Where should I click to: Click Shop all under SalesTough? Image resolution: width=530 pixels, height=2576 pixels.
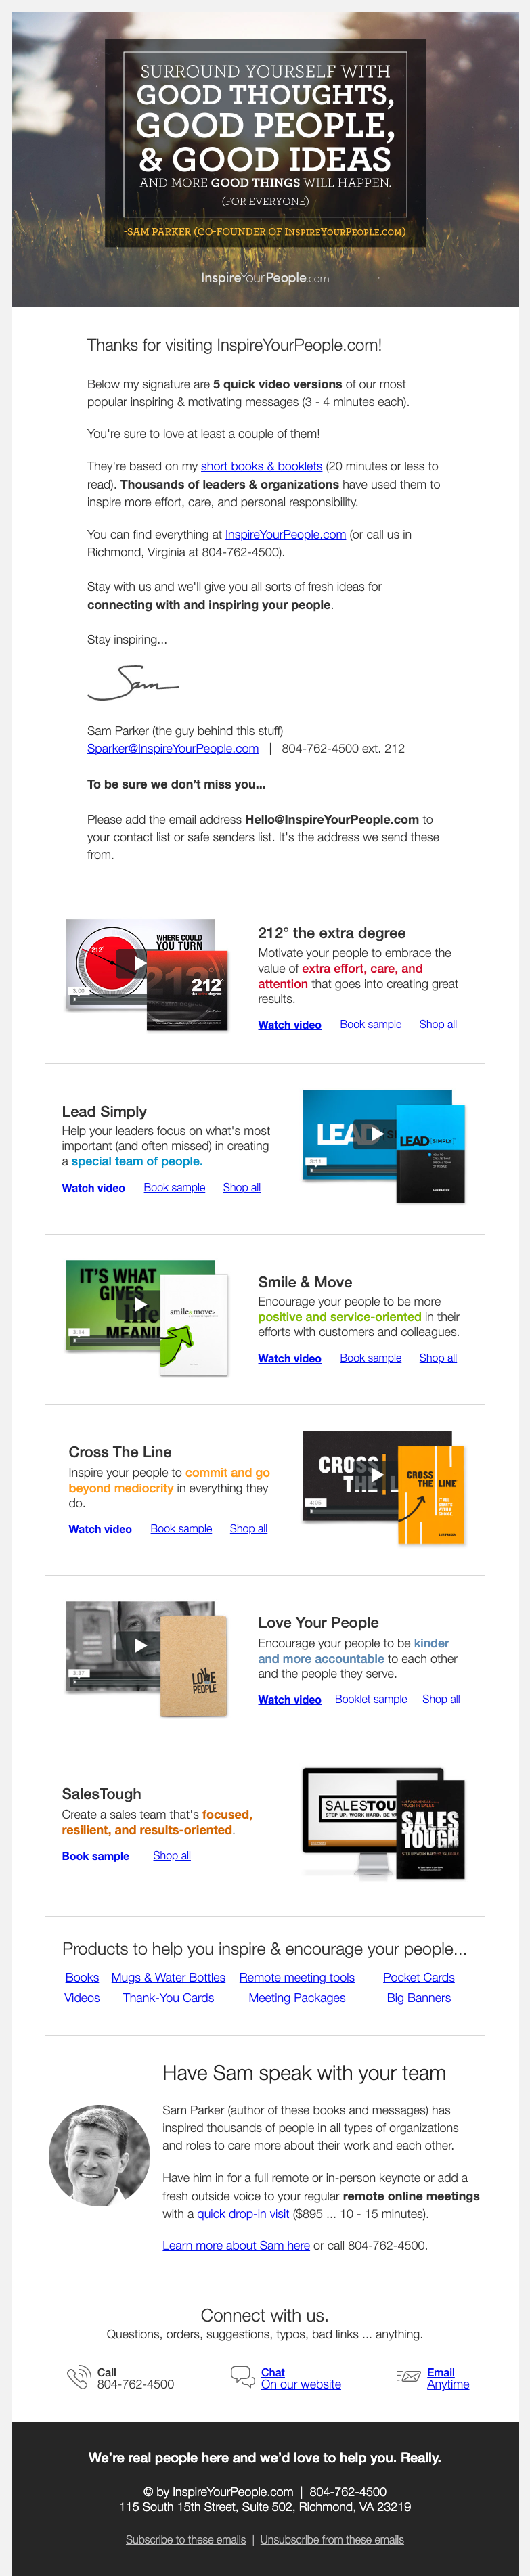pos(172,1855)
